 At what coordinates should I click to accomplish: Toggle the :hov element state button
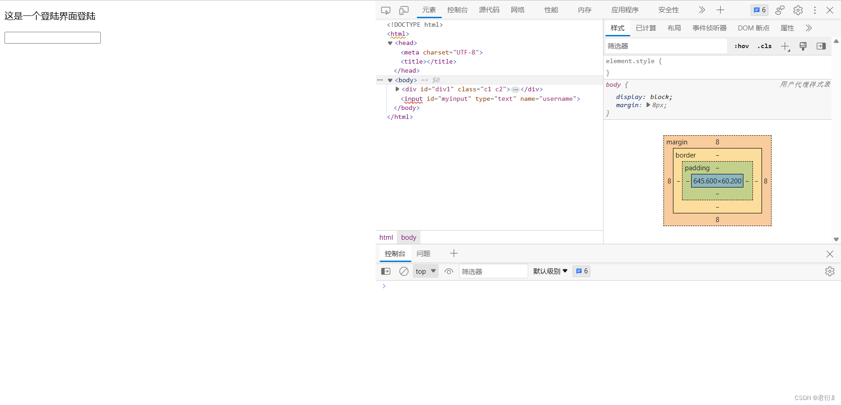tap(742, 46)
